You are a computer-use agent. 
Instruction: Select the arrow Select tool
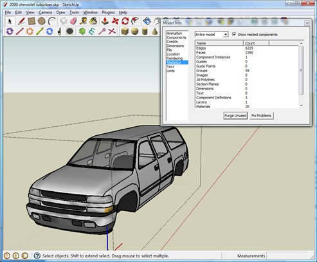point(10,21)
